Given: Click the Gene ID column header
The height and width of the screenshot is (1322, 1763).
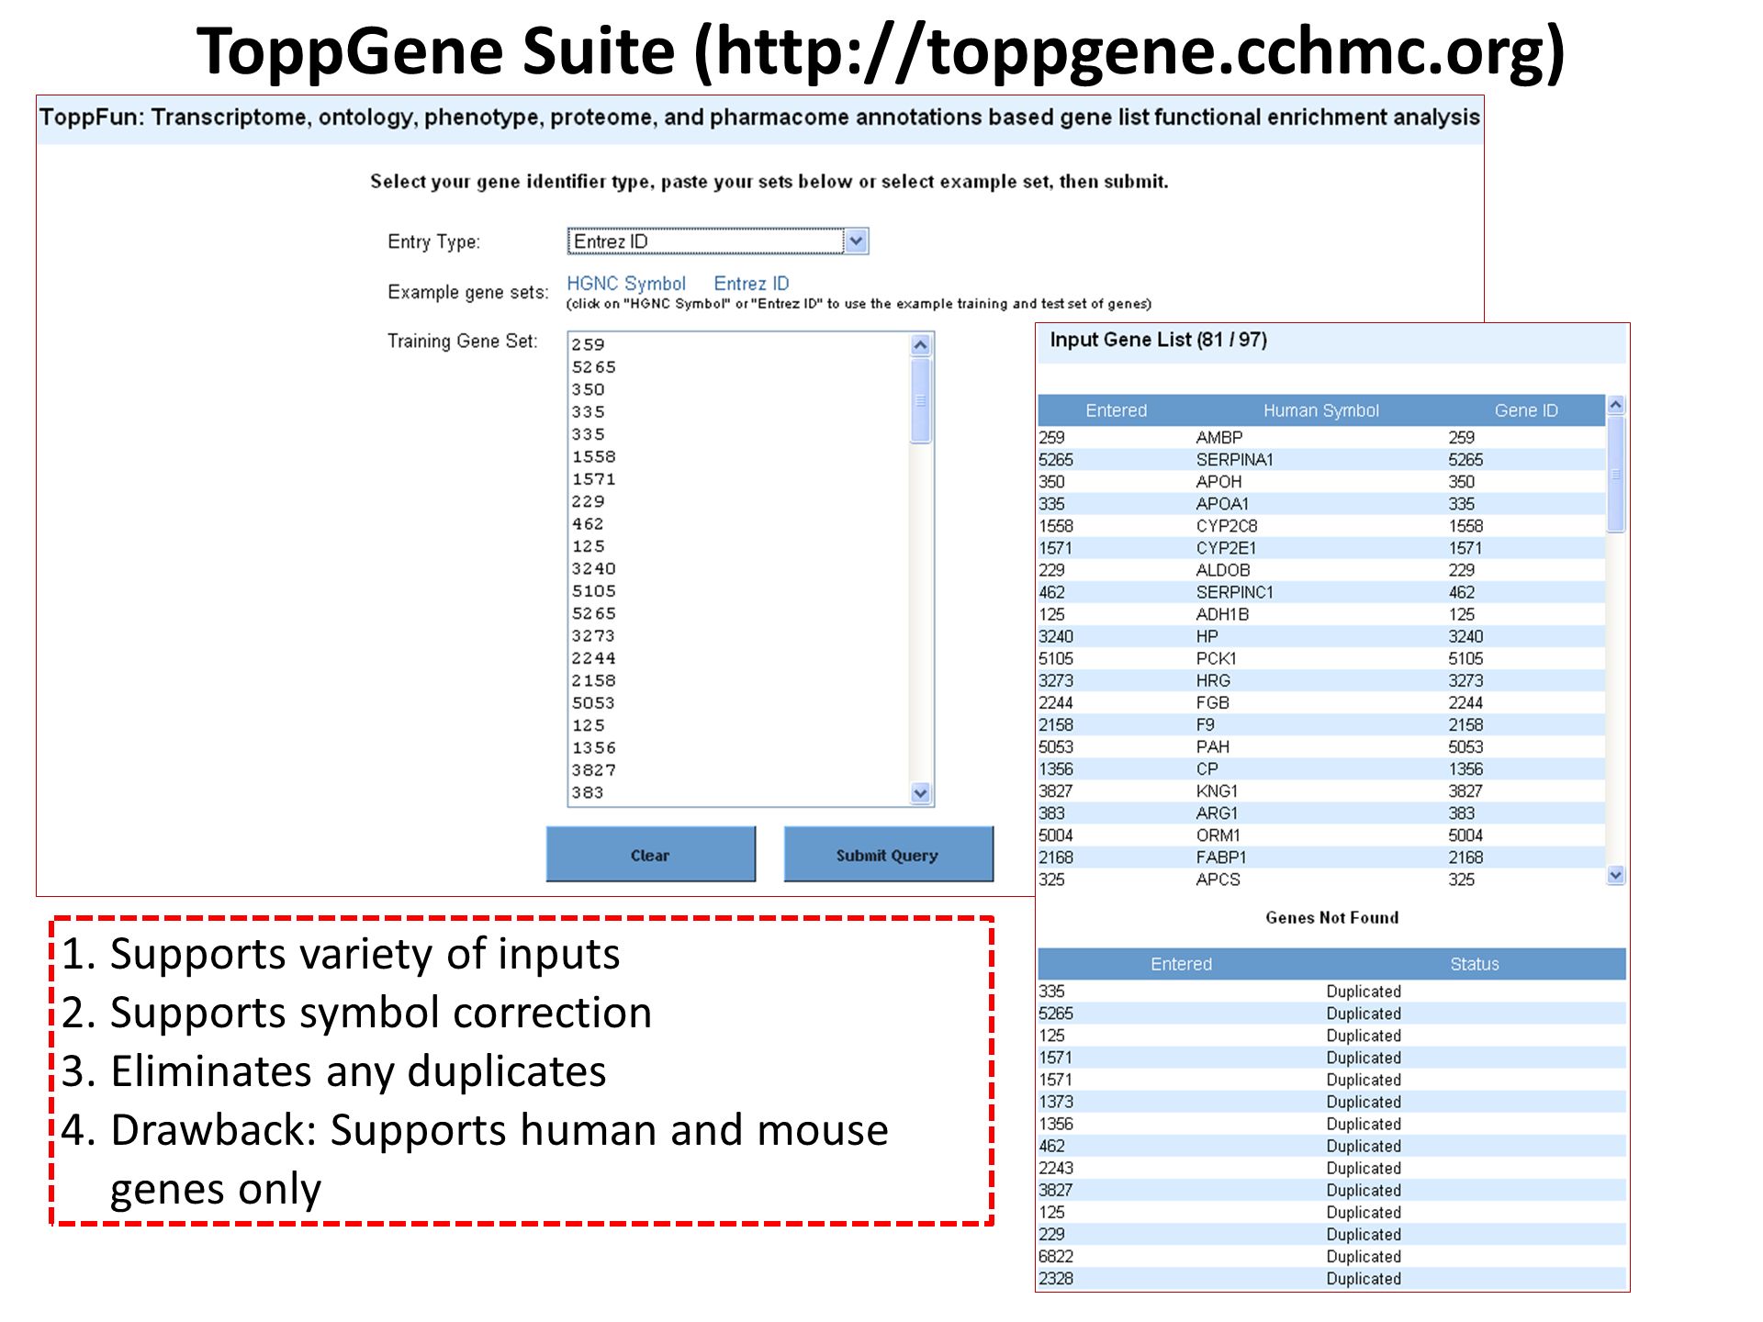Looking at the screenshot, I should [x=1526, y=410].
